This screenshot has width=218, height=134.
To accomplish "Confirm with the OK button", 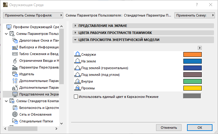I will tap(200, 128).
